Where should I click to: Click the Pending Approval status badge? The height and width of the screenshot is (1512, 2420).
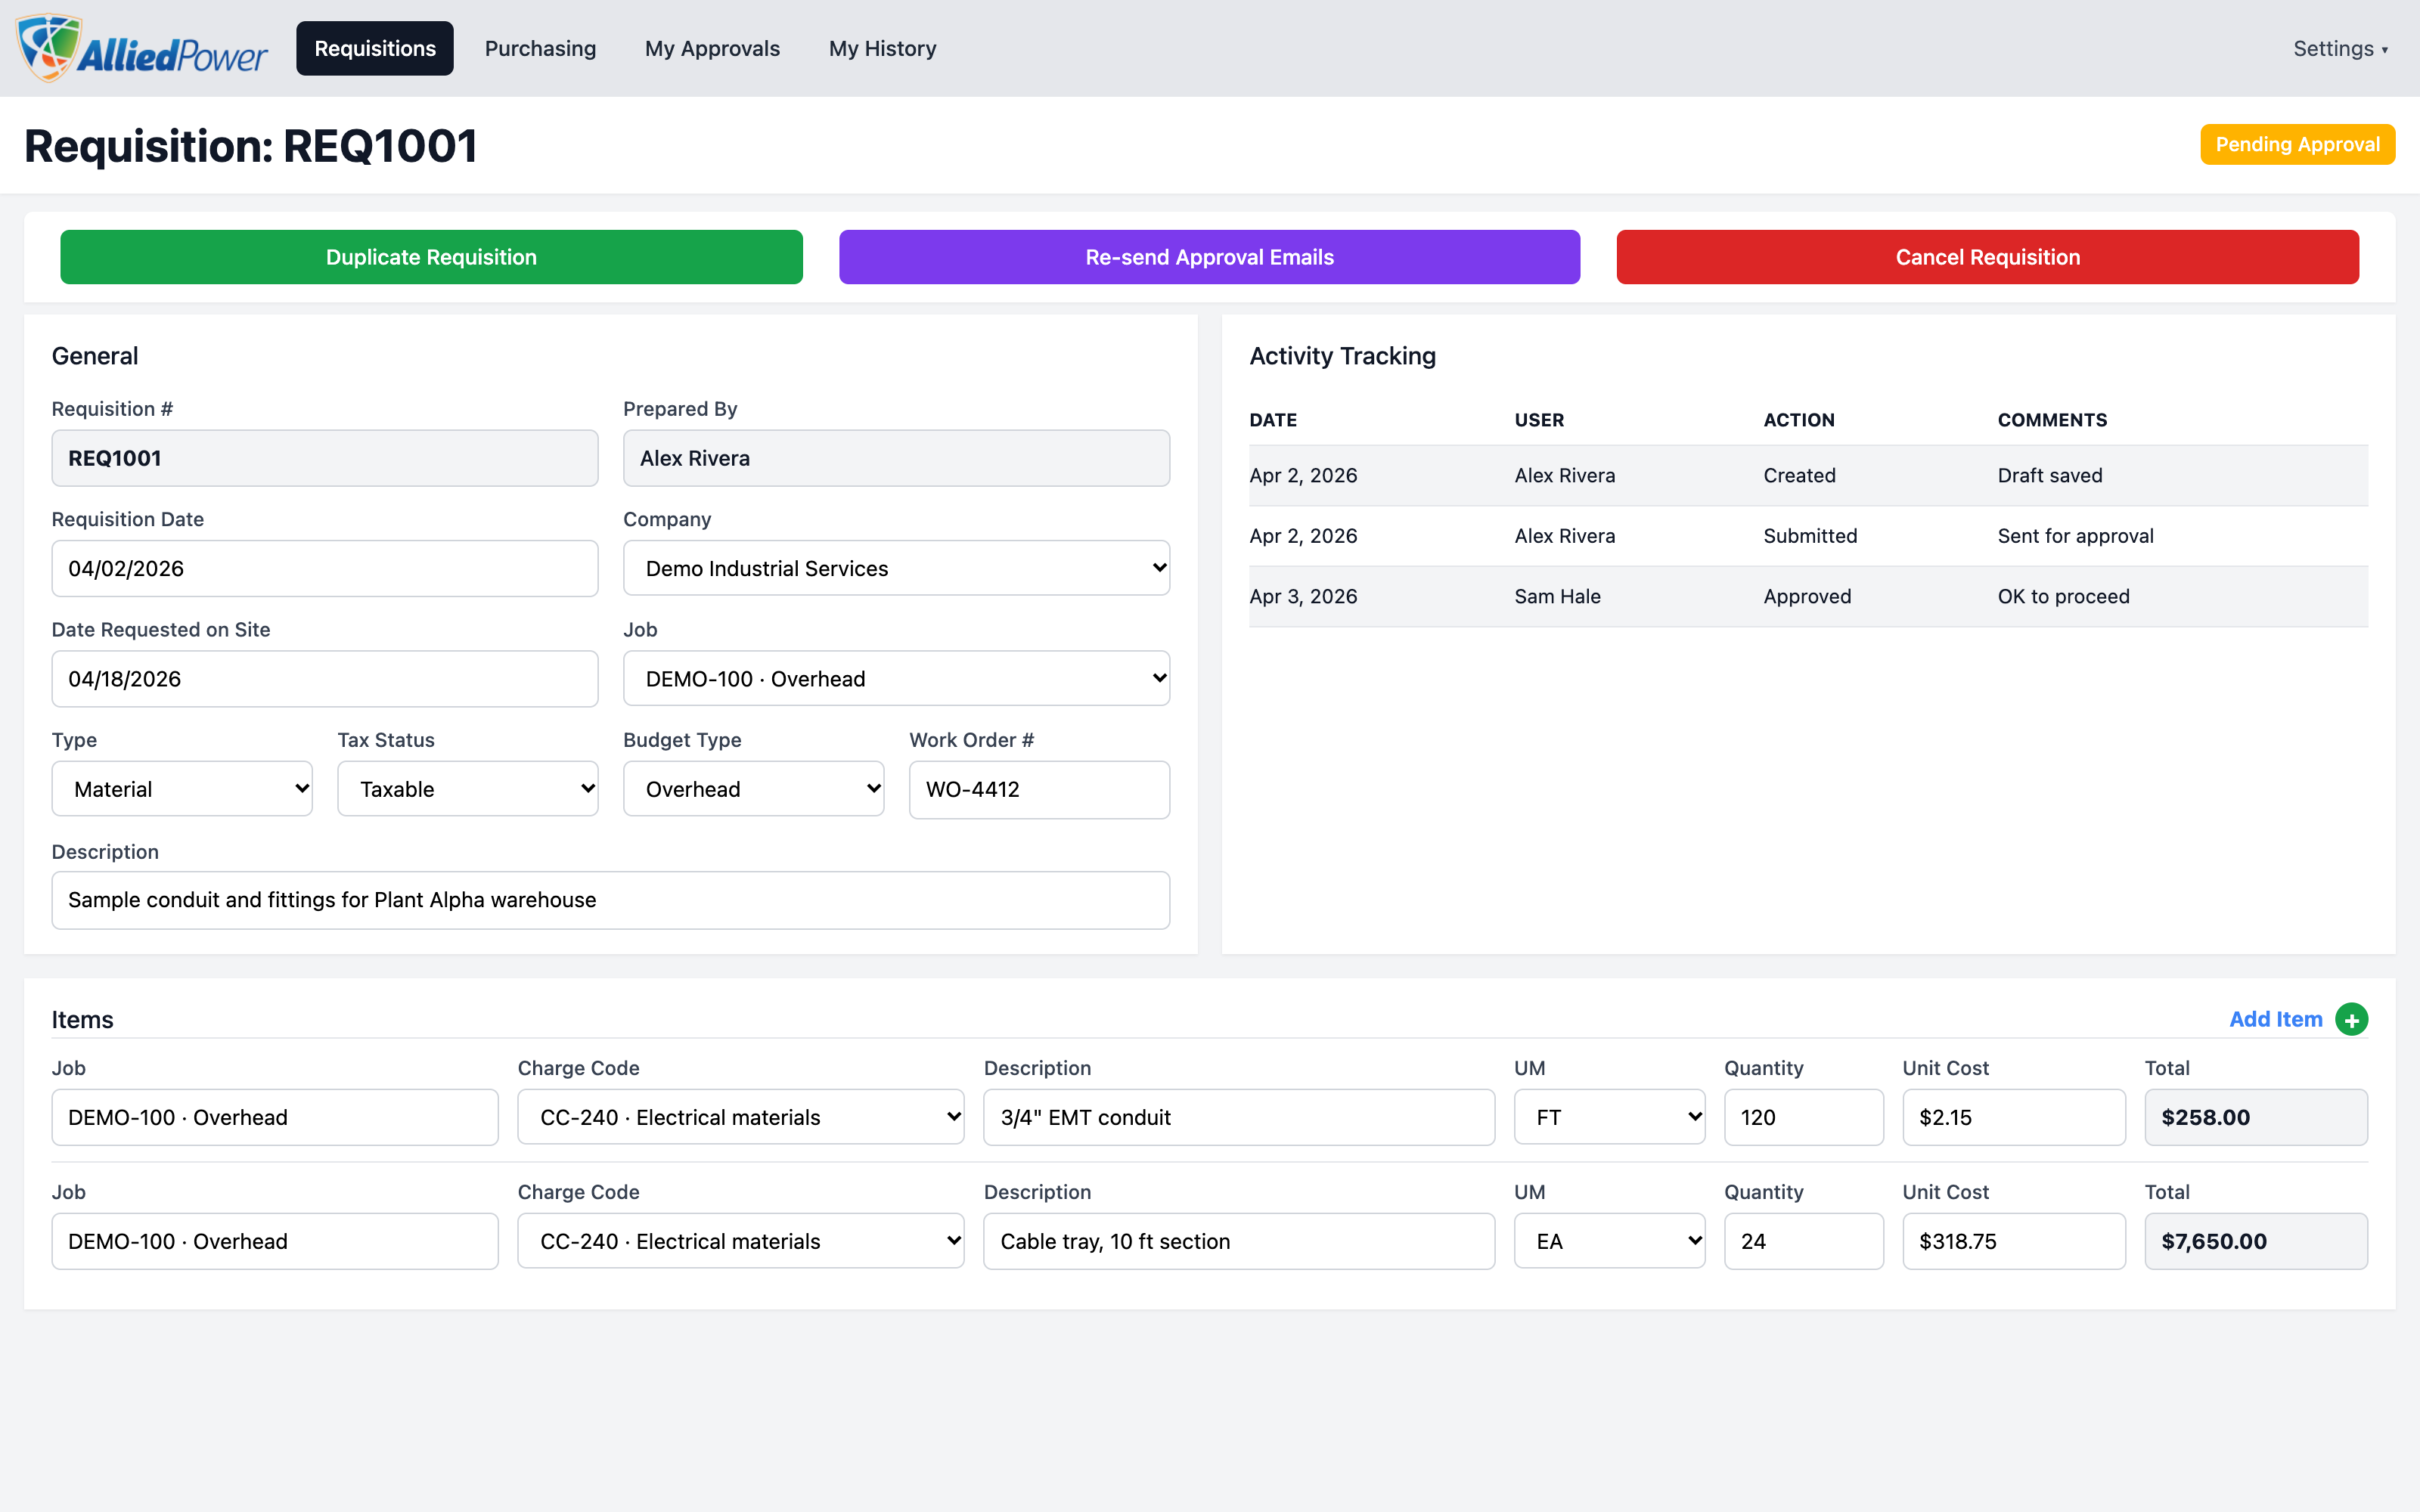pos(2297,144)
